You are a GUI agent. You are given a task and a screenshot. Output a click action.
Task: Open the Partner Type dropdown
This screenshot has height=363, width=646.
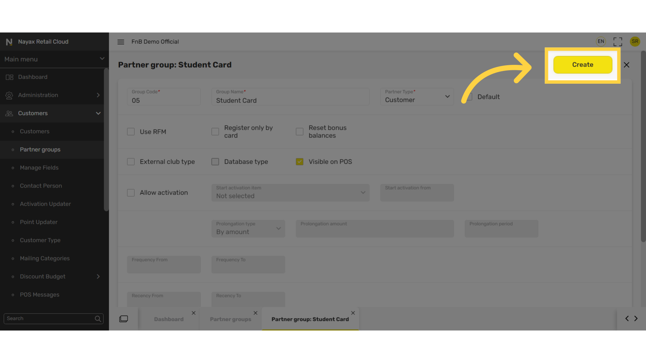click(x=417, y=97)
